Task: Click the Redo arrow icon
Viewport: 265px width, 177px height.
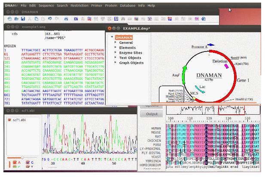Action: coord(57,19)
